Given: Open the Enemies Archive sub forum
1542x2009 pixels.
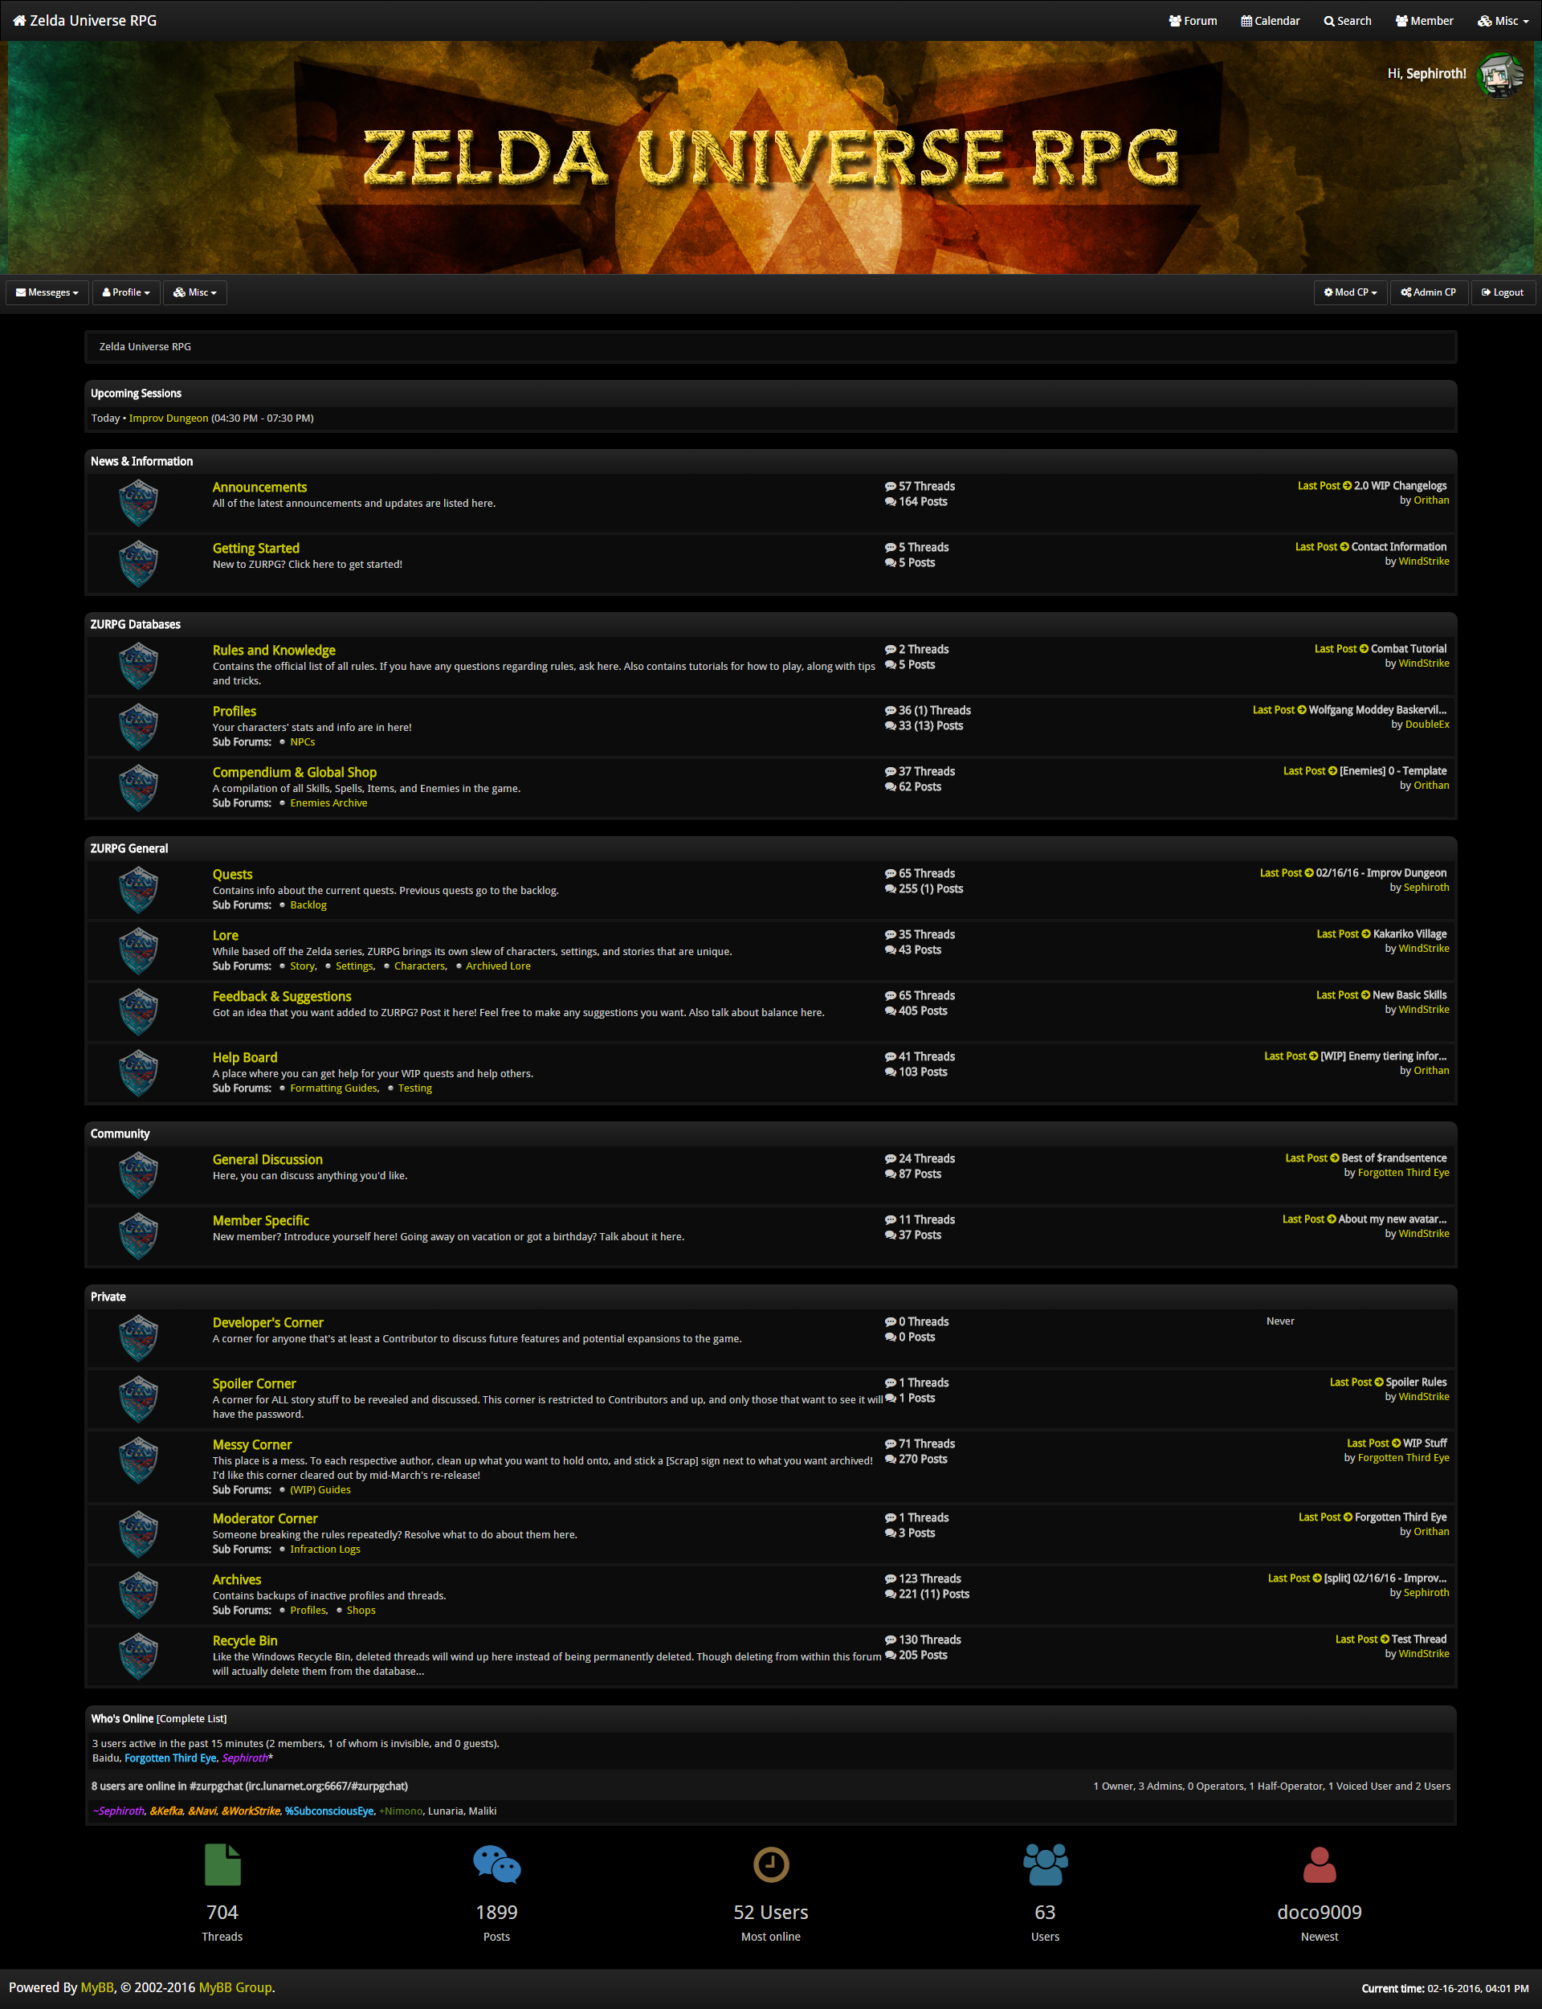Looking at the screenshot, I should click(x=328, y=803).
